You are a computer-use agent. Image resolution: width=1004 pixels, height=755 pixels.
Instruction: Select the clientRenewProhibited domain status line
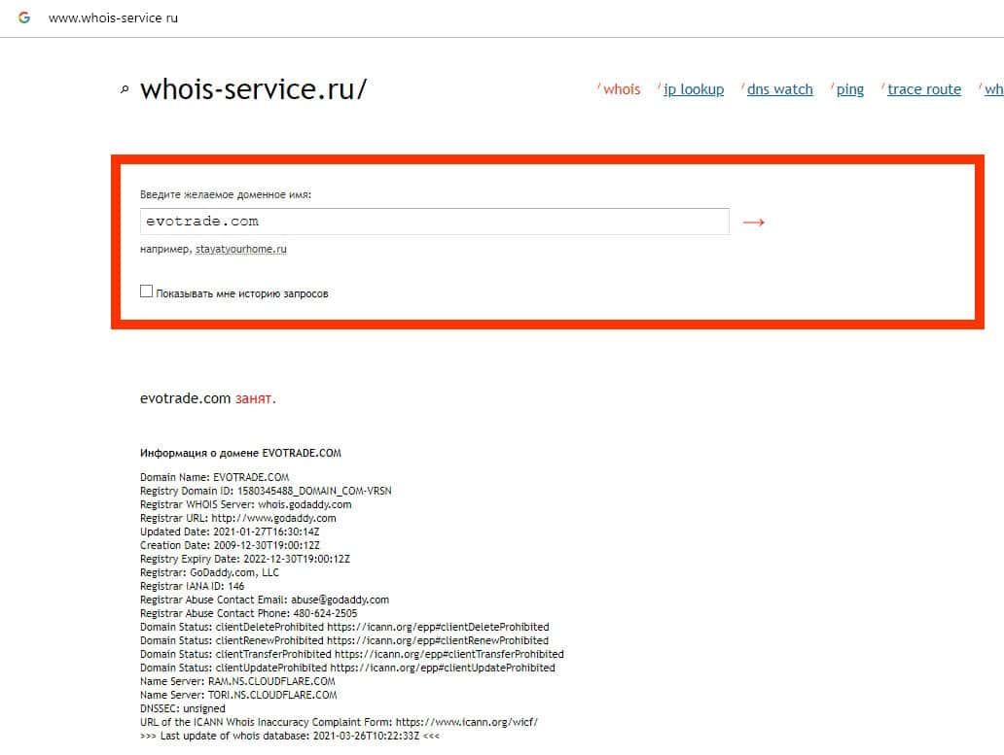[344, 640]
